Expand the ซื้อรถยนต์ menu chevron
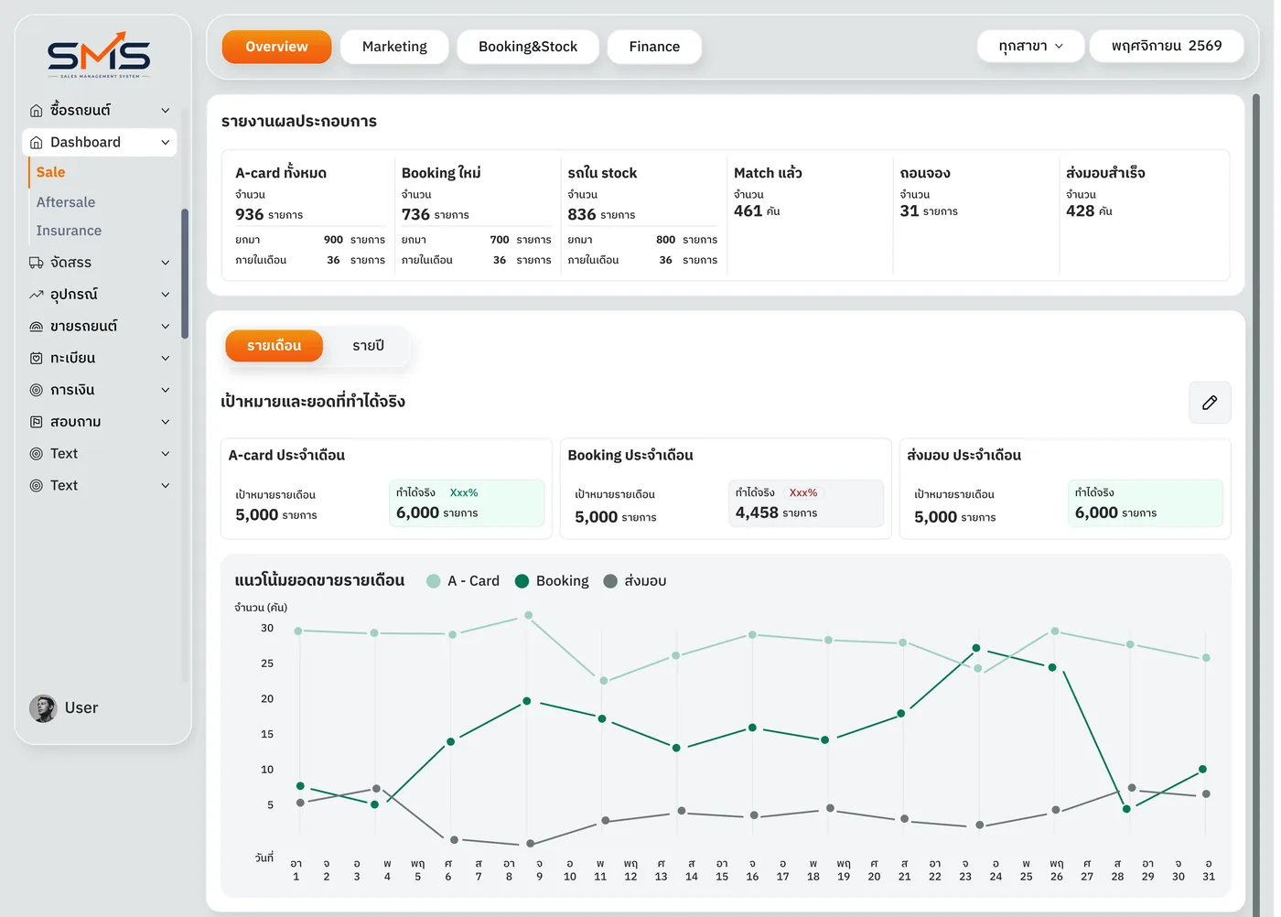This screenshot has width=1281, height=917. [166, 111]
